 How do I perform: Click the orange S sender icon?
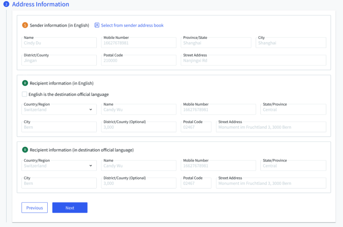tap(25, 25)
